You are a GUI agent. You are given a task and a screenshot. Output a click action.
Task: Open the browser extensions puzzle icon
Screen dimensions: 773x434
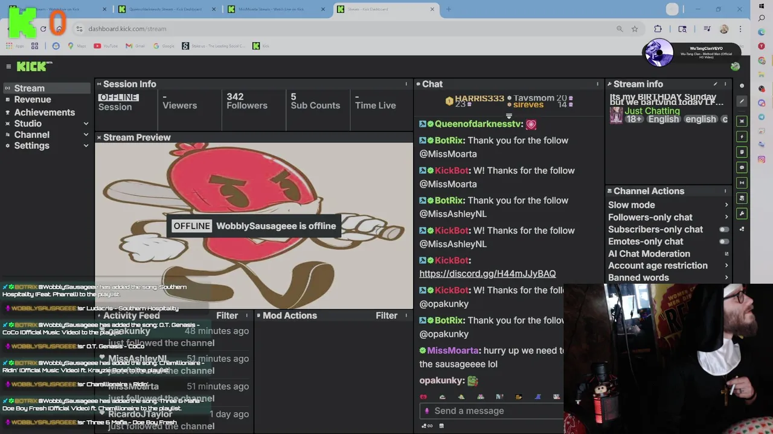point(658,29)
